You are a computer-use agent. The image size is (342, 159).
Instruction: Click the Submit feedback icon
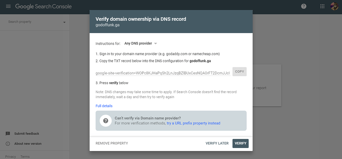pyautogui.click(x=8, y=134)
